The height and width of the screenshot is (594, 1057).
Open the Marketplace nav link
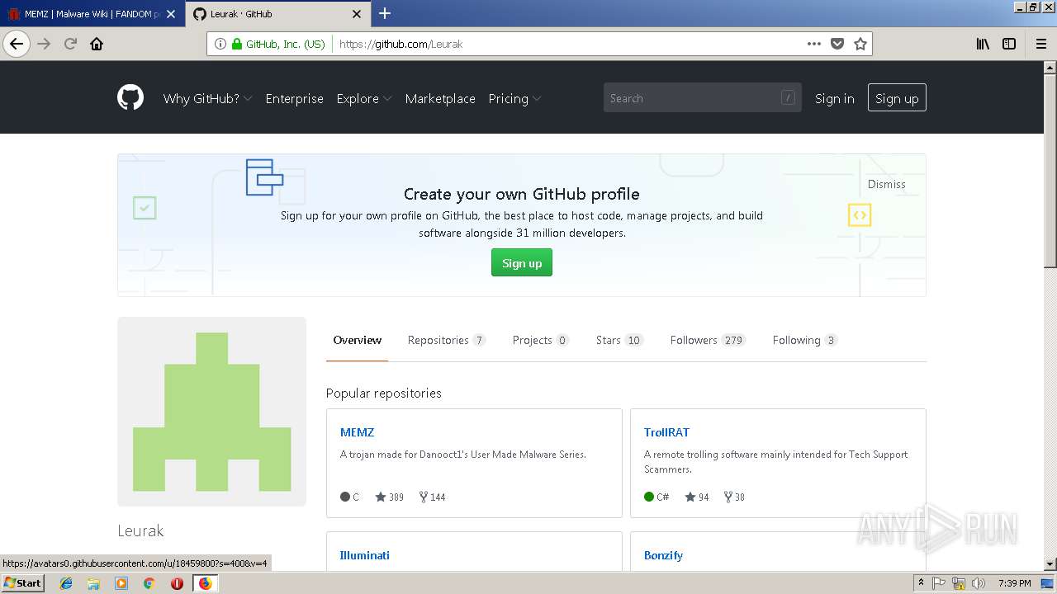(440, 98)
